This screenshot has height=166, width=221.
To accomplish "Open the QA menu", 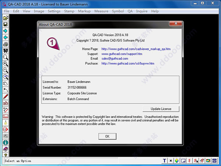I will point(130,11).
